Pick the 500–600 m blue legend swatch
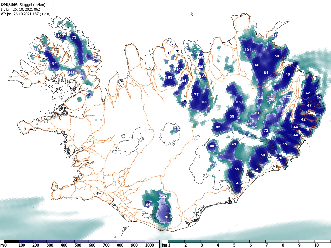This screenshot has width=331, height=248. (82, 241)
